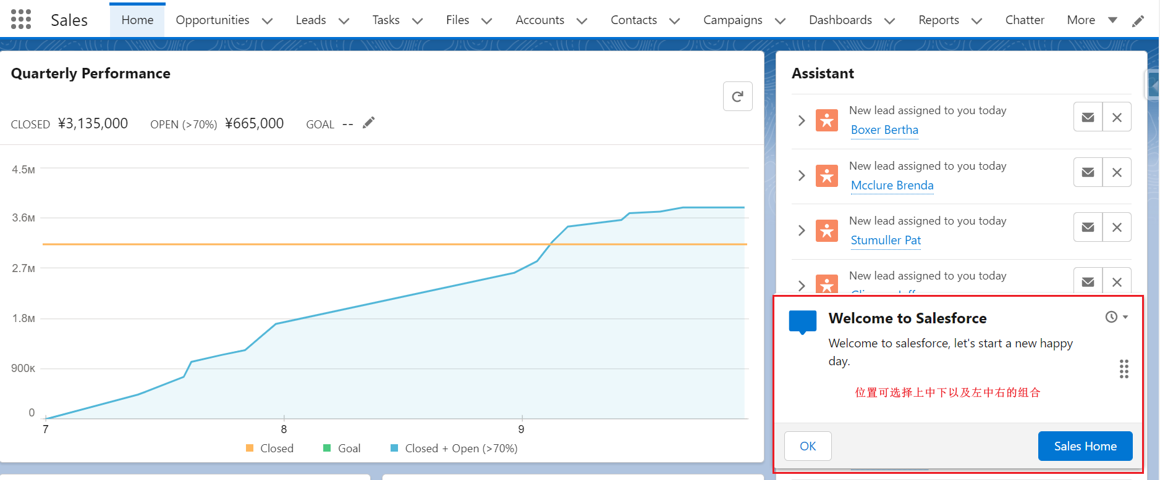Switch to the Opportunities tab
The image size is (1160, 480).
pyautogui.click(x=213, y=20)
